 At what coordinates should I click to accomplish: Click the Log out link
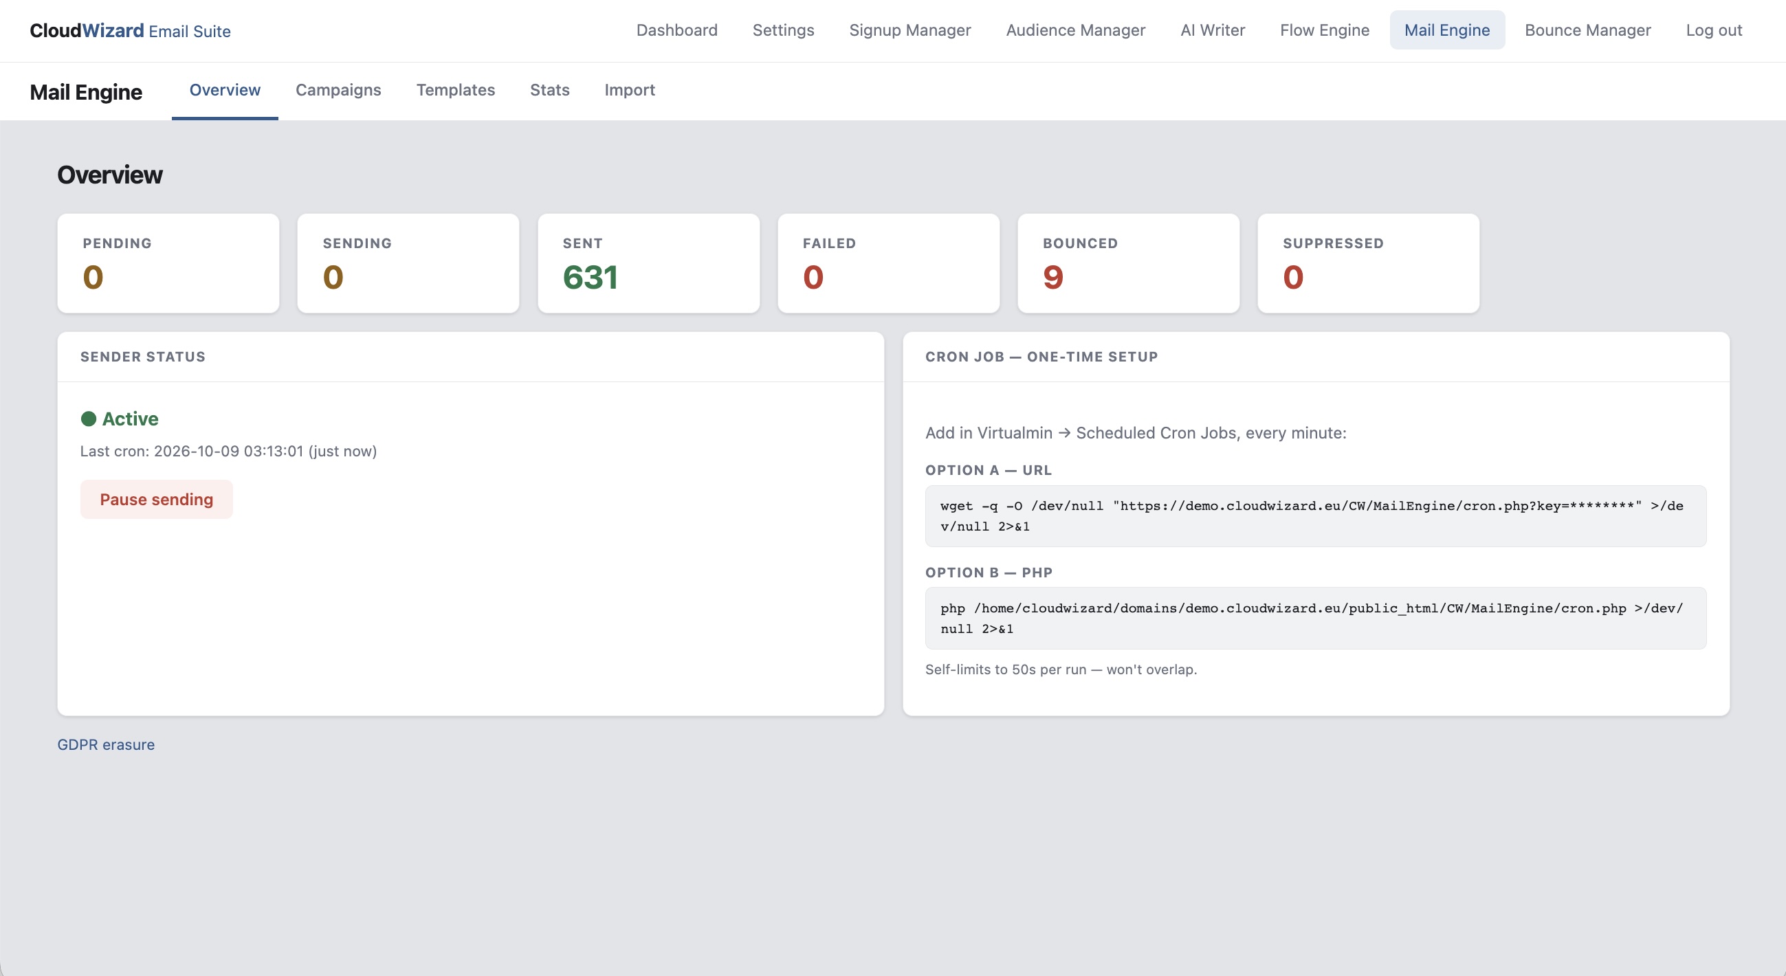coord(1714,30)
